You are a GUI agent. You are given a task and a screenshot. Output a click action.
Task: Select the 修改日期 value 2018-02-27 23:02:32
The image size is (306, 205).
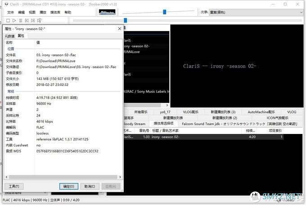click(52, 85)
